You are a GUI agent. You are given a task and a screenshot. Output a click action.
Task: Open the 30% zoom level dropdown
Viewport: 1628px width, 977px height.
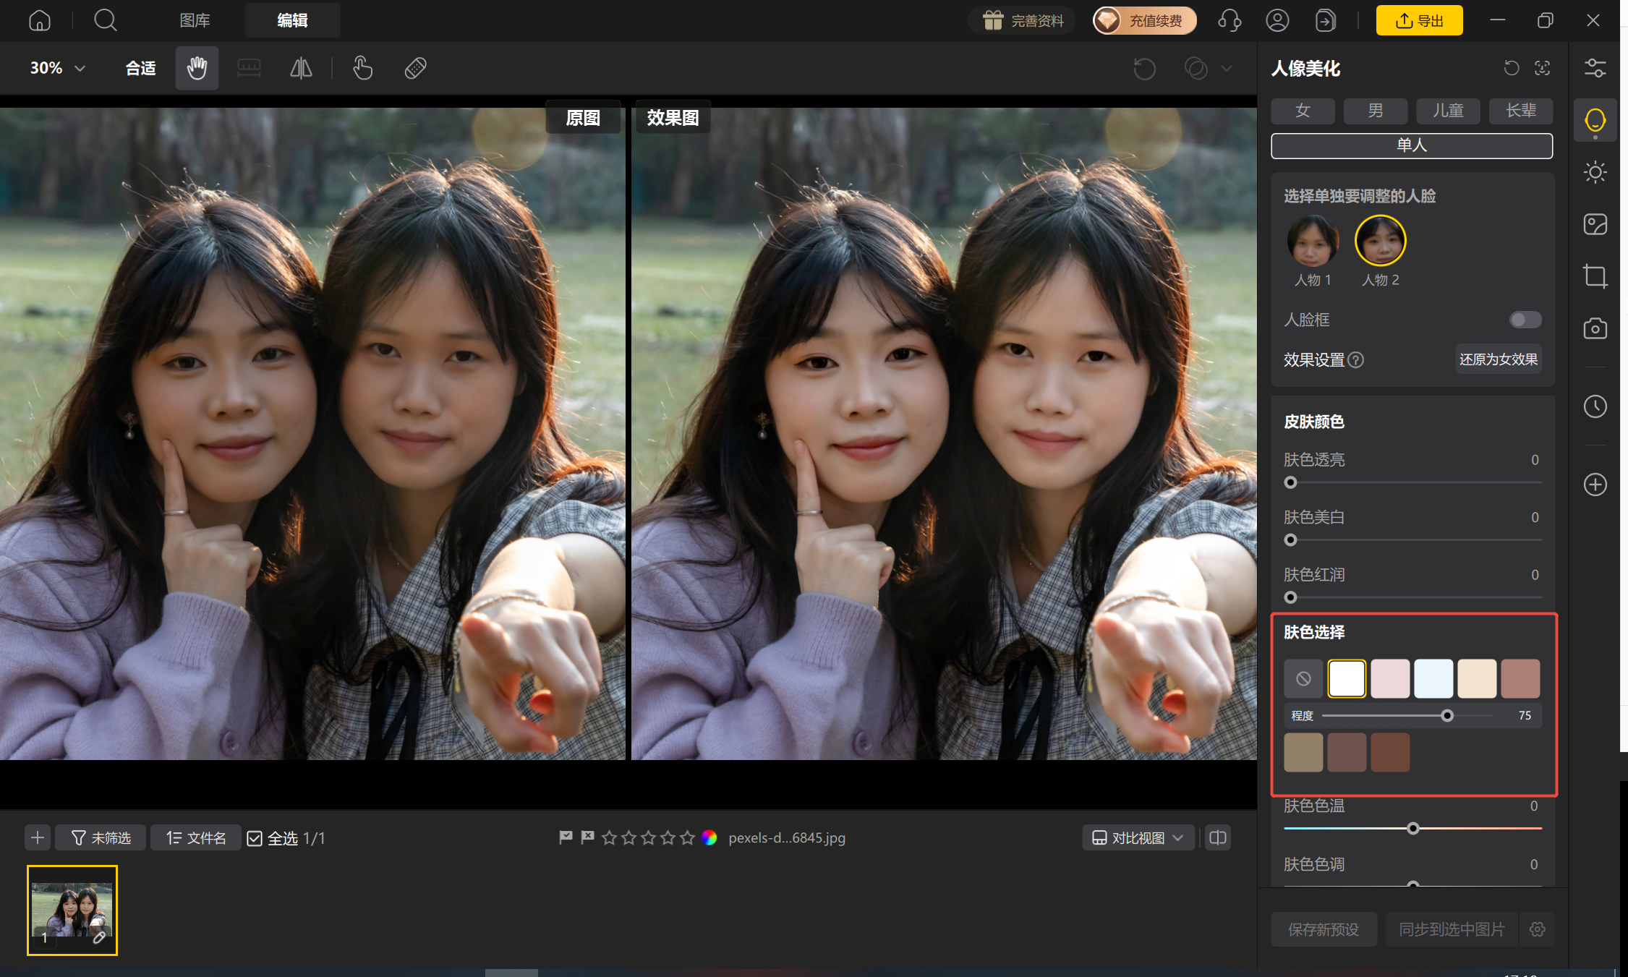click(58, 68)
